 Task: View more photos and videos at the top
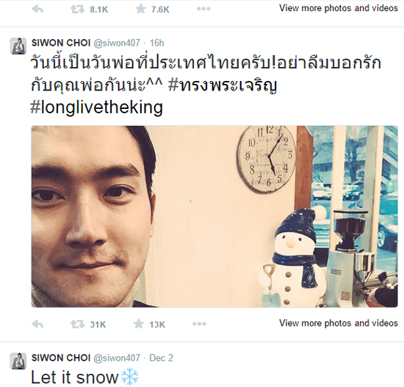tap(339, 8)
